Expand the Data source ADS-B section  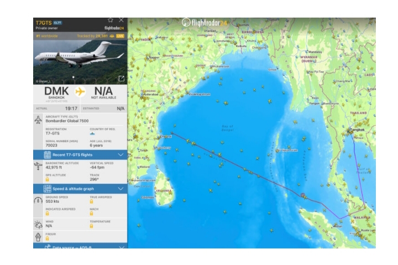coord(80,246)
